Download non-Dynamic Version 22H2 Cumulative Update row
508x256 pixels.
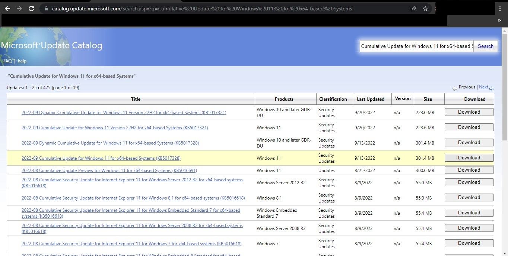point(469,127)
